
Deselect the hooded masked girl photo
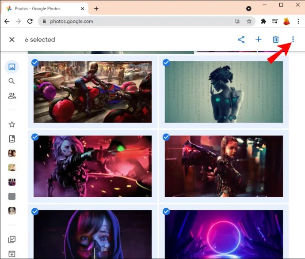(x=35, y=211)
